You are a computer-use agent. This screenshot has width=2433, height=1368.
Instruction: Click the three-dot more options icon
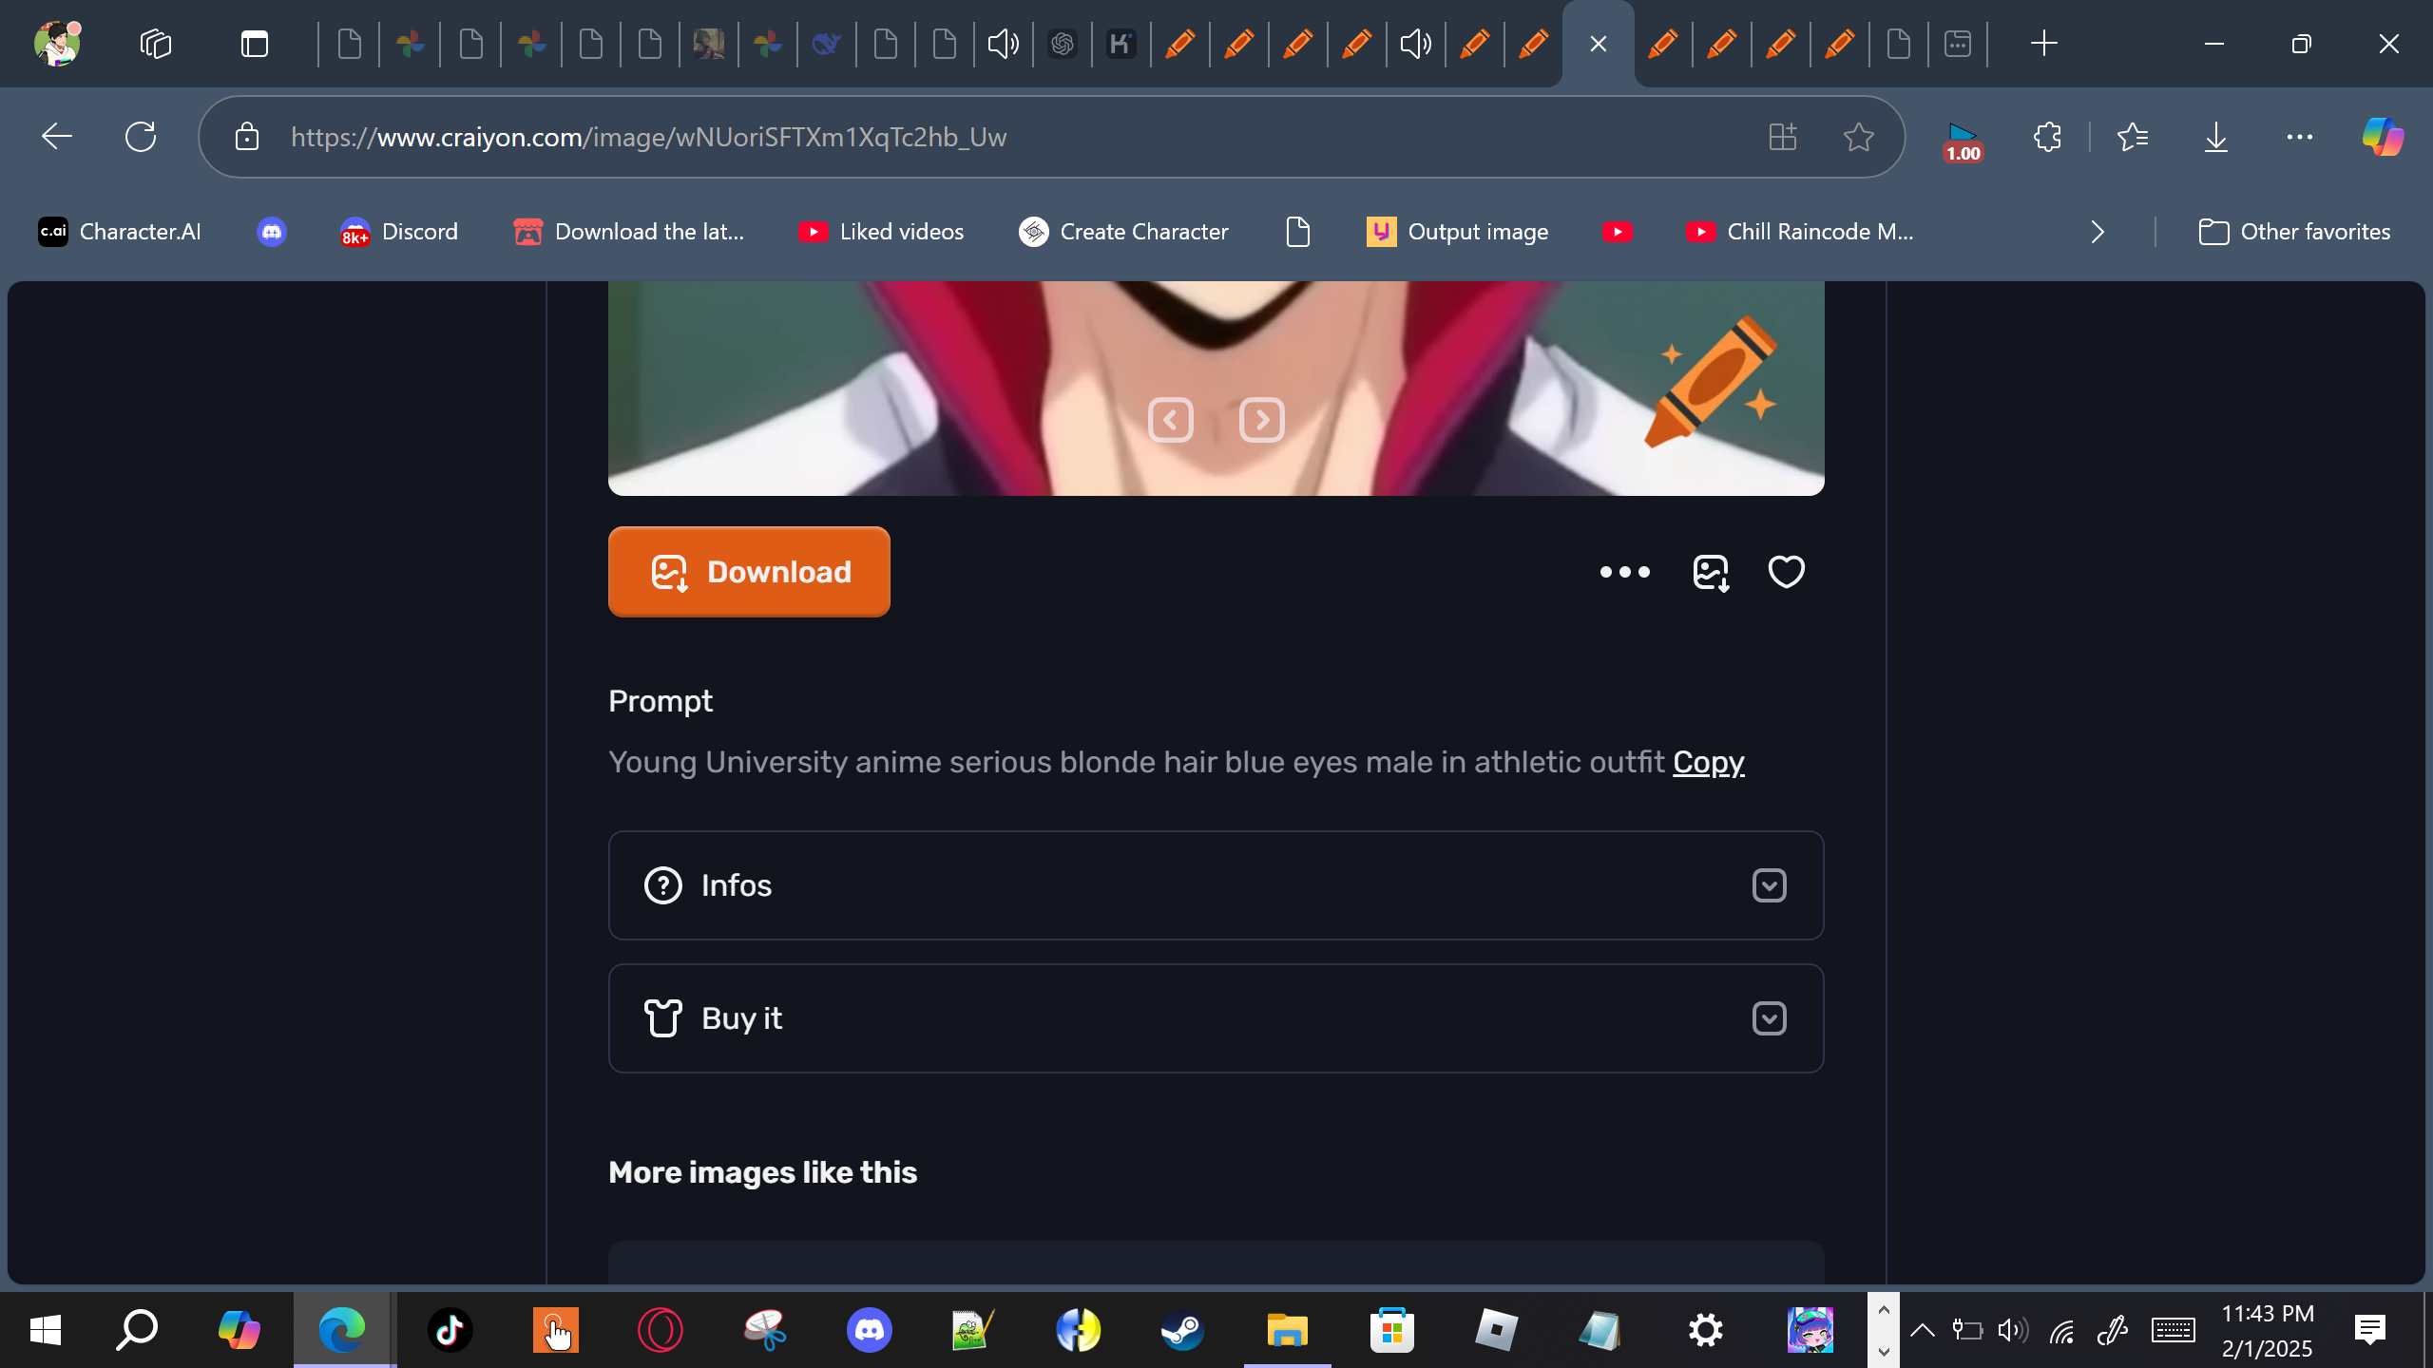1624,572
